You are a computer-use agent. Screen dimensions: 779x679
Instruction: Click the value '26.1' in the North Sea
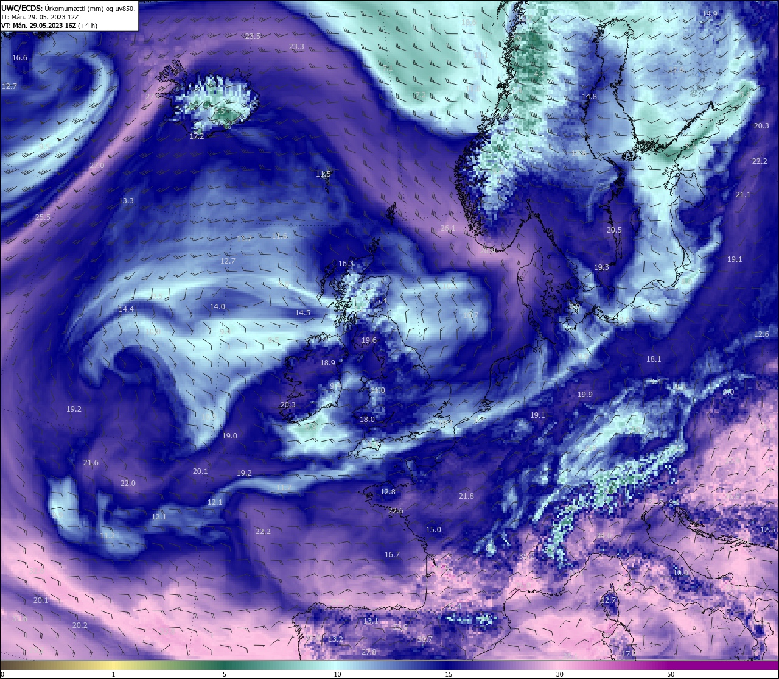click(x=448, y=228)
